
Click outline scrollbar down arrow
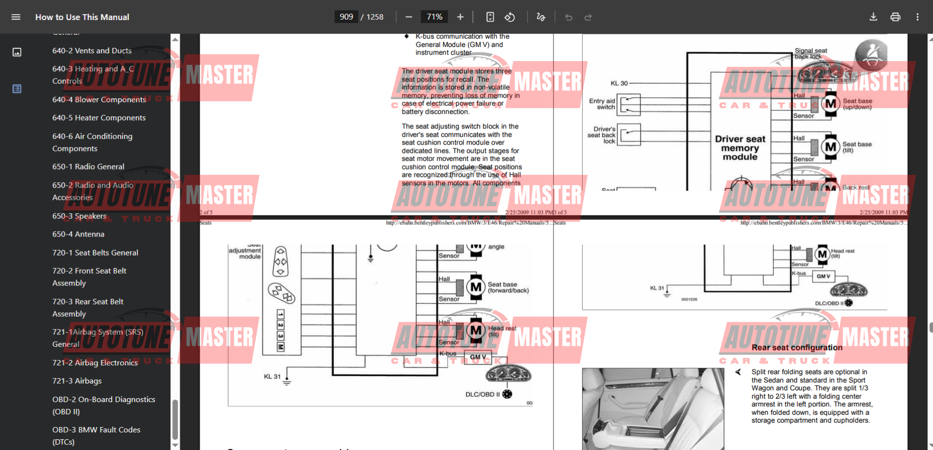pyautogui.click(x=175, y=445)
